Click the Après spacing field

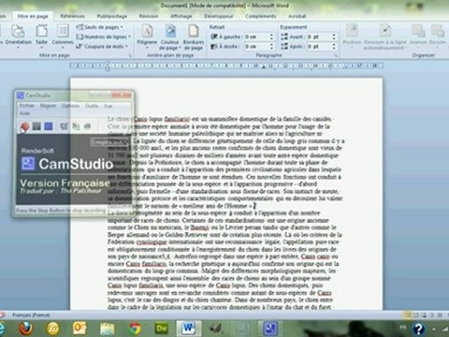pyautogui.click(x=319, y=47)
